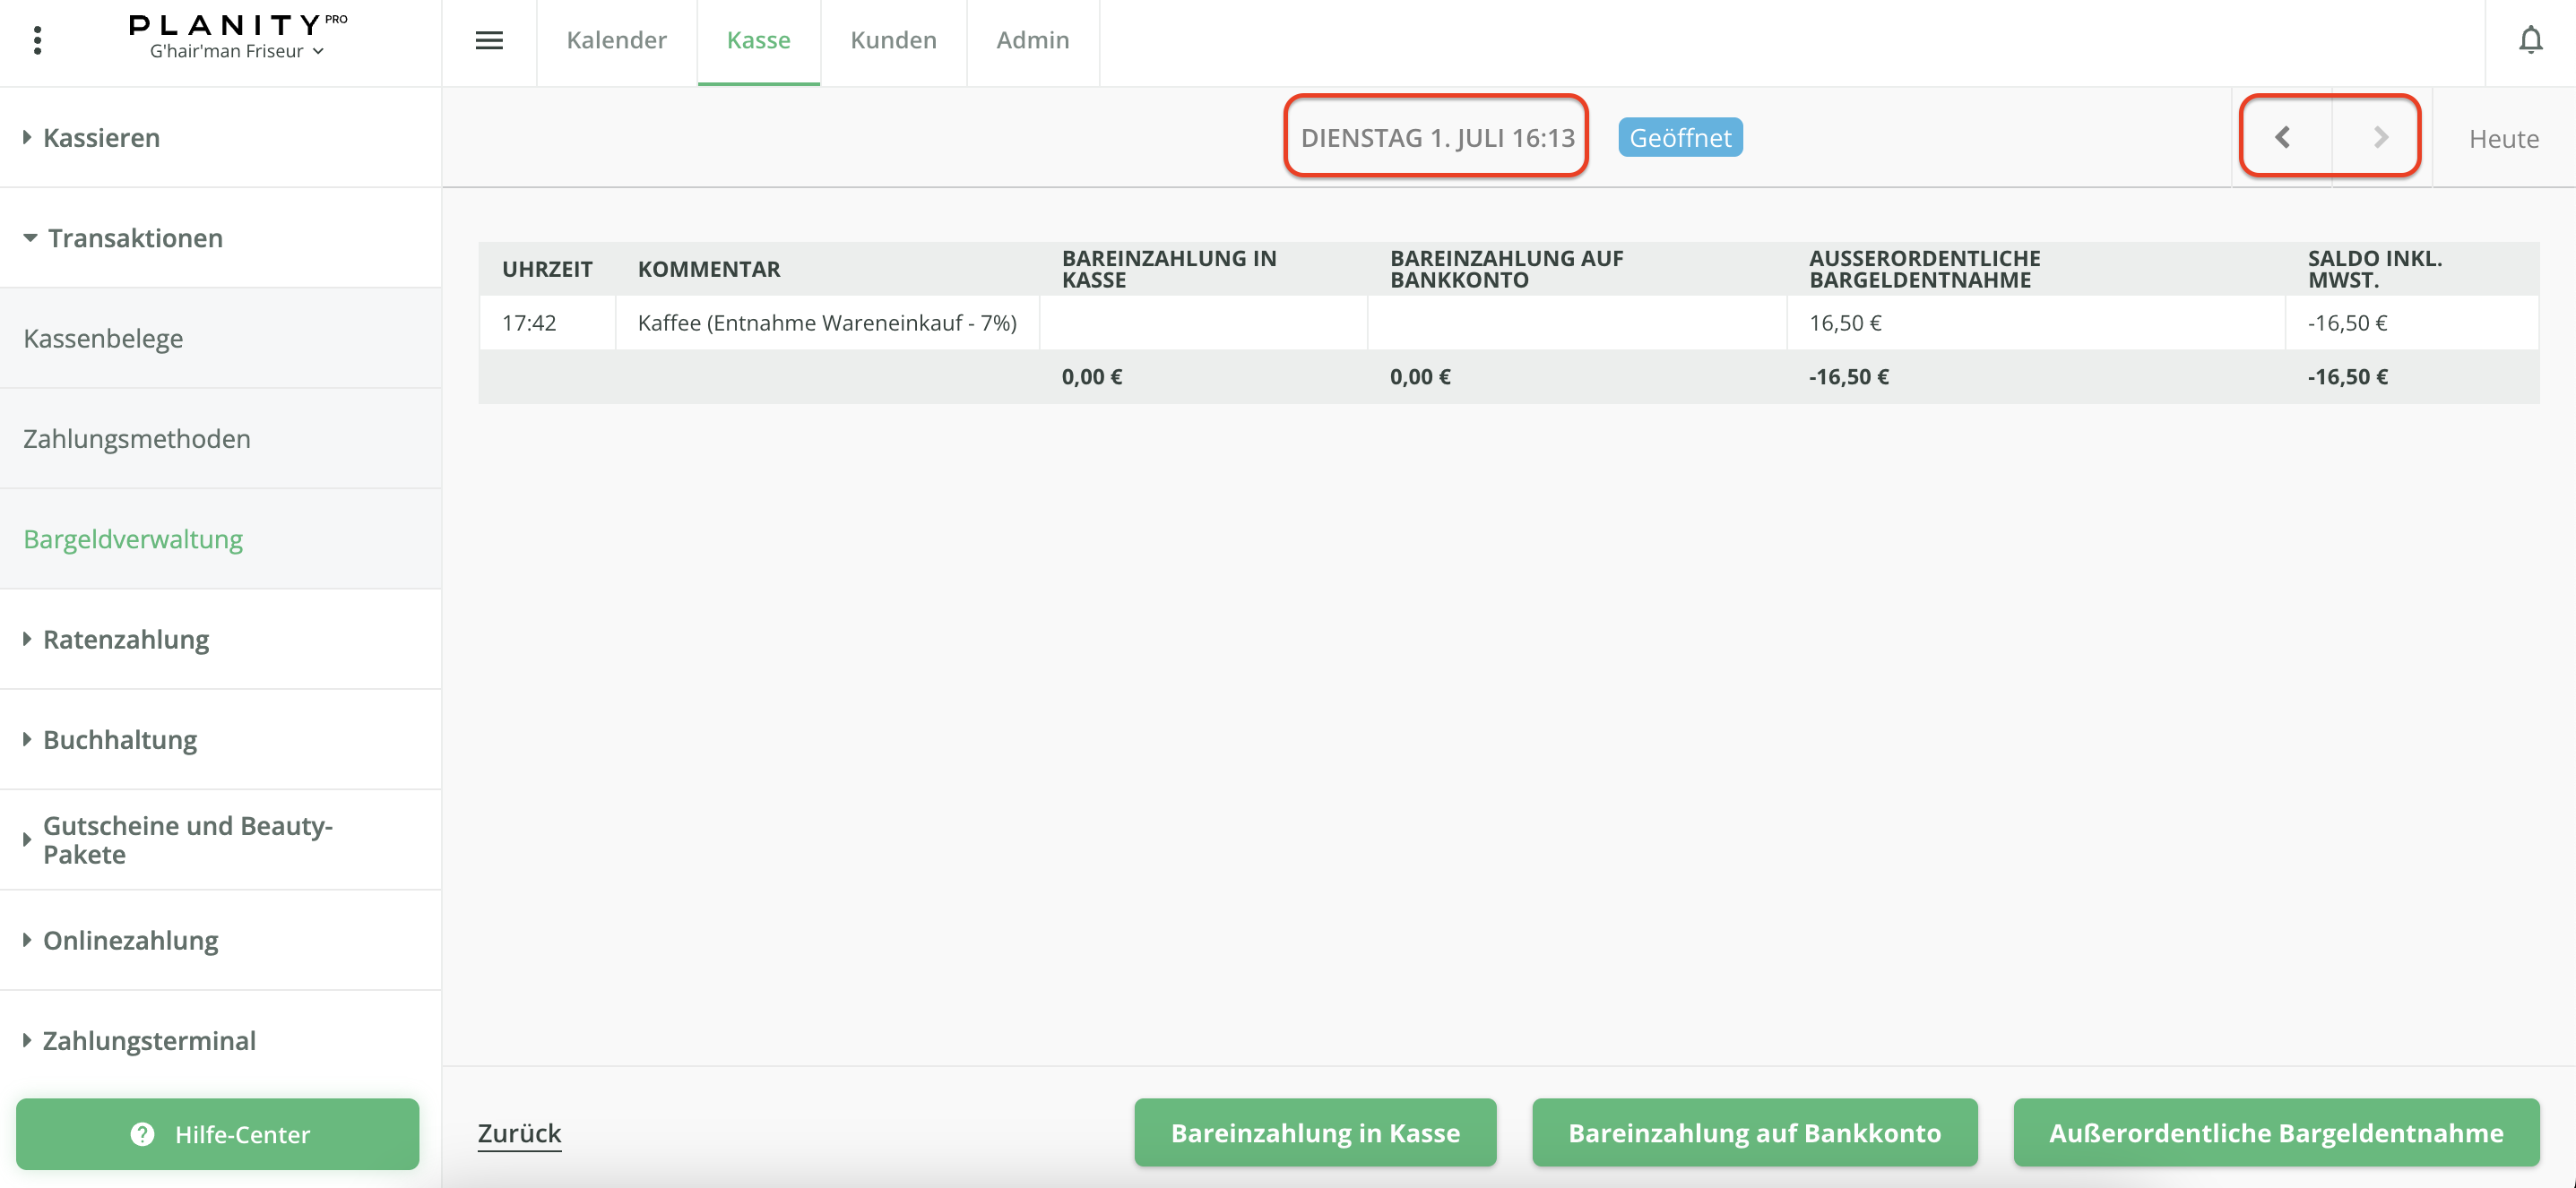Image resolution: width=2576 pixels, height=1188 pixels.
Task: Expand the Onlinezahlung section
Action: [130, 940]
